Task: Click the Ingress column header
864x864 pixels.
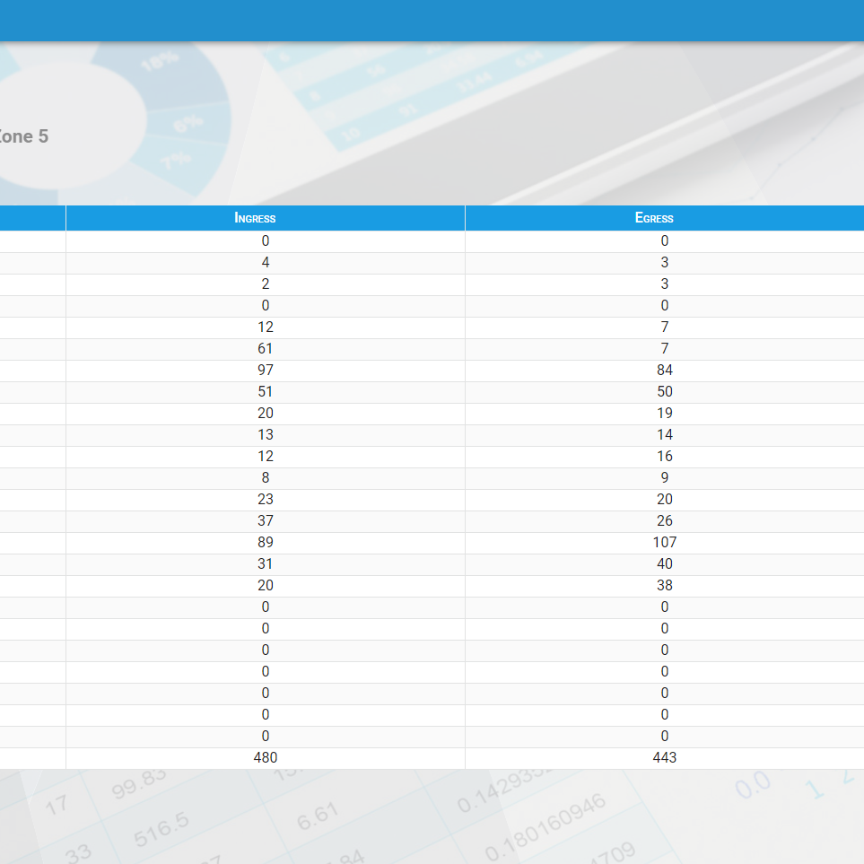Action: point(255,218)
